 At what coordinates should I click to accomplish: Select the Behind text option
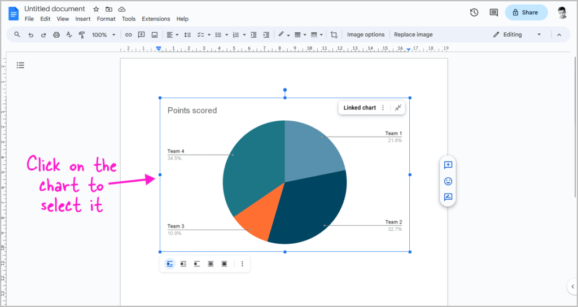[211, 264]
